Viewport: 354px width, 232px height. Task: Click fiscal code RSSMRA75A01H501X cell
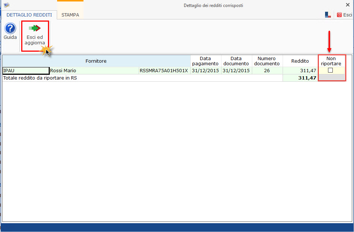164,71
